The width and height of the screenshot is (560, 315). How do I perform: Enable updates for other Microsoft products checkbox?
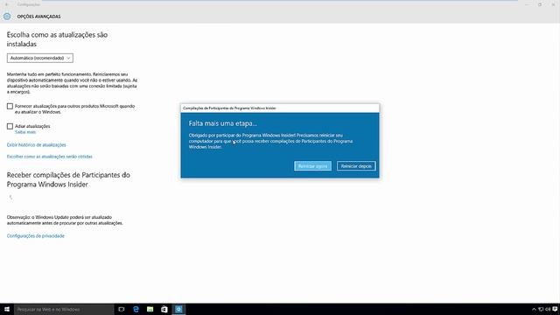point(10,106)
